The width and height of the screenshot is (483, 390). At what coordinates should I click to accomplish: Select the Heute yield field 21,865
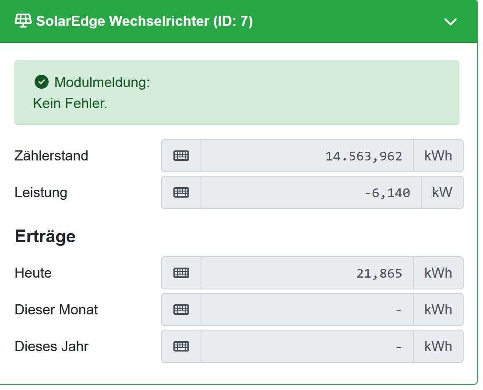tap(307, 273)
